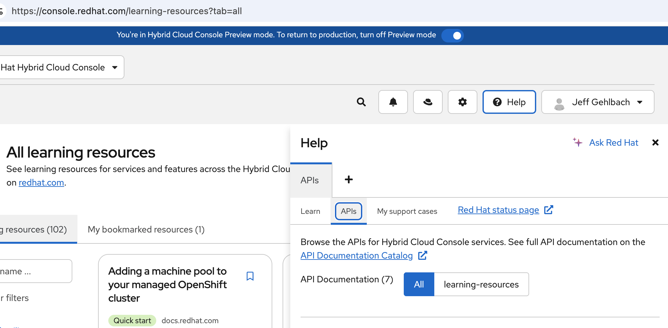Open the Jeff Gehlbach user menu

click(598, 102)
